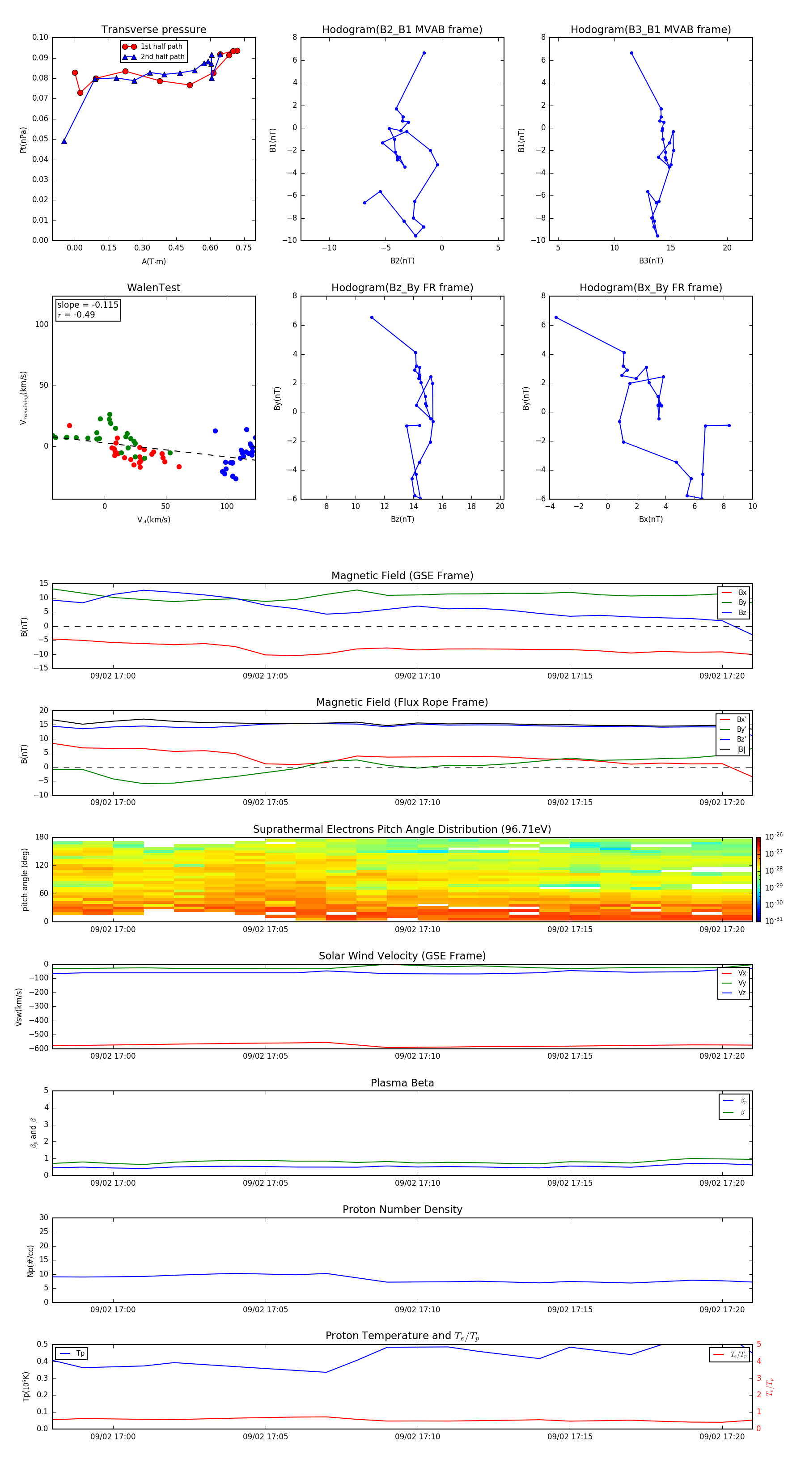Select '|B|' in Flux Rope legend
Screen dimensions: 805x1476
tap(733, 750)
